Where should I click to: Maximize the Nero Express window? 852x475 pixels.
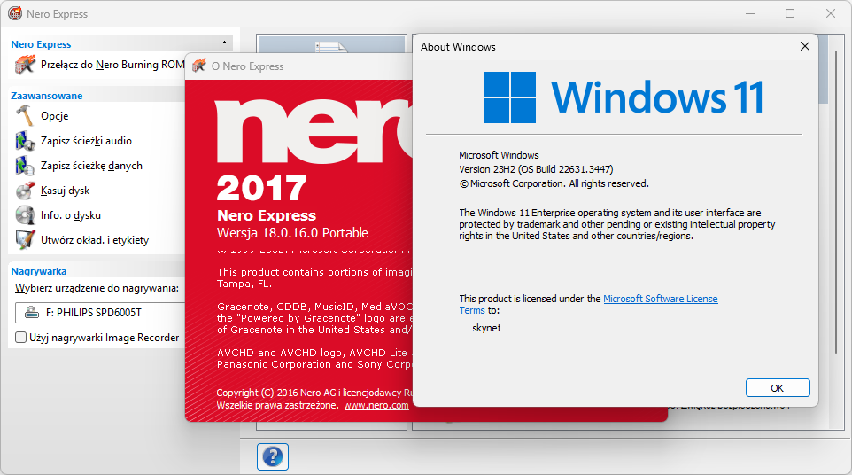pos(790,13)
